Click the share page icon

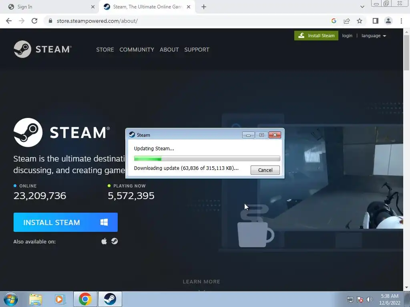(x=347, y=21)
